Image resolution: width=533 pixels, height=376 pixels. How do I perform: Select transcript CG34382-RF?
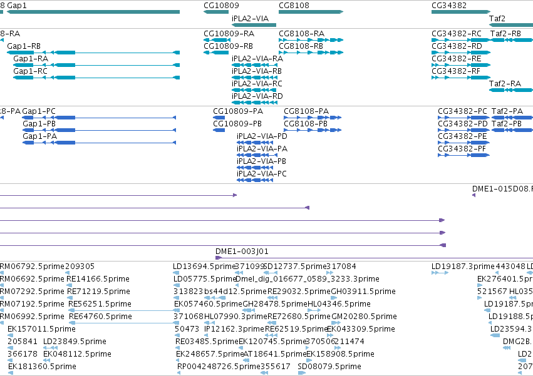click(x=461, y=78)
